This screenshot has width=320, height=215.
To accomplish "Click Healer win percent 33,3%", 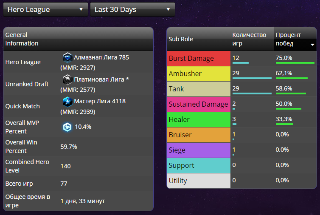I will 284,119.
